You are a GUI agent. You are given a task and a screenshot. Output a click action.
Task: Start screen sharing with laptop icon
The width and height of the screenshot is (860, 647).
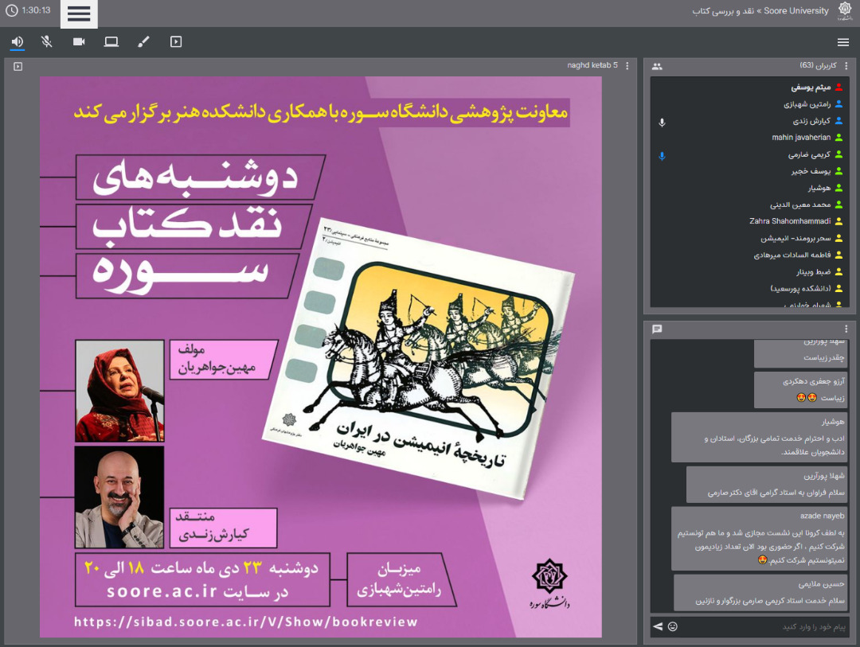tap(111, 41)
